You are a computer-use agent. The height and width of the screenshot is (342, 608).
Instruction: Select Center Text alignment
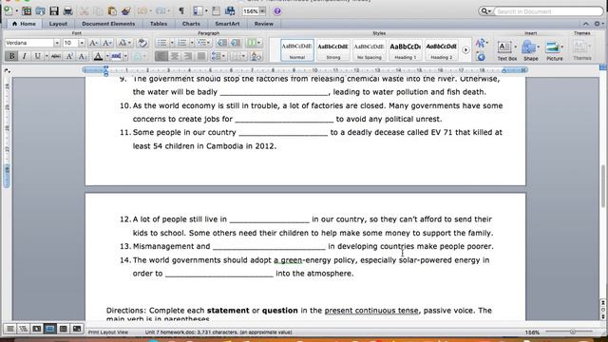click(175, 56)
